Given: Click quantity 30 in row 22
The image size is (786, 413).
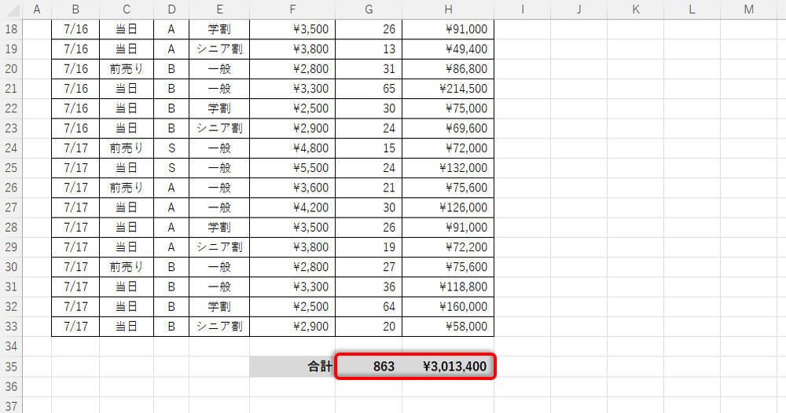Looking at the screenshot, I should (369, 108).
